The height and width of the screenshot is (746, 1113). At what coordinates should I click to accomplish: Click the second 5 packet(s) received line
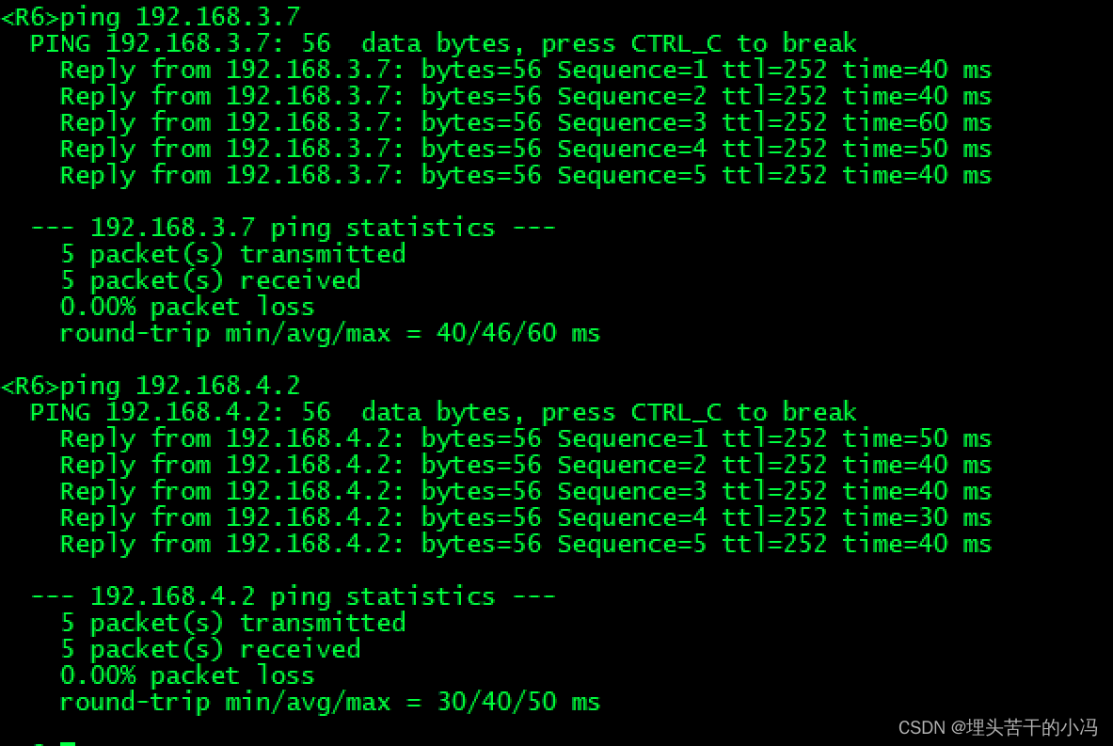[210, 649]
